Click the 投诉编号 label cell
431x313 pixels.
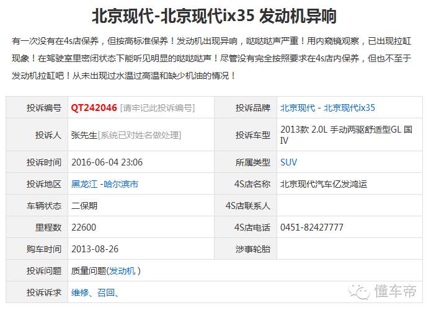coord(37,108)
